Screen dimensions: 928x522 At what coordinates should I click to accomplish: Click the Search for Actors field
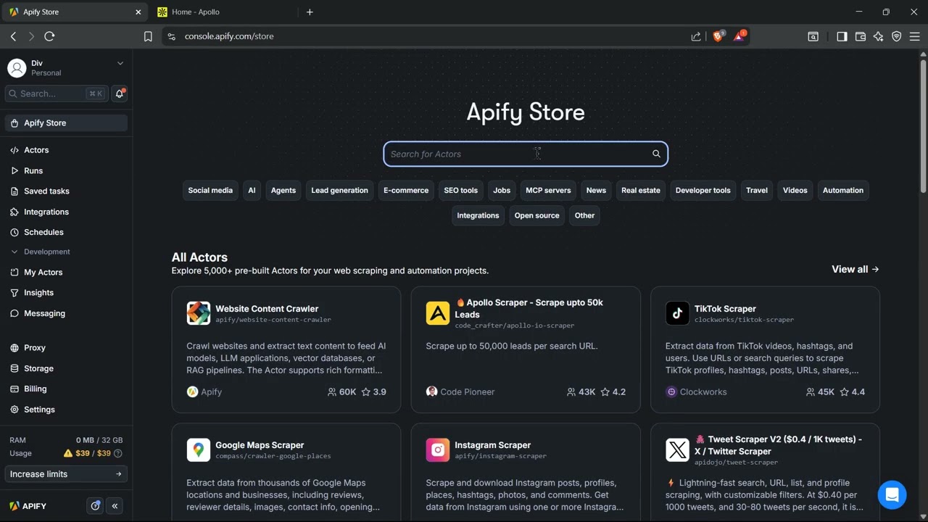[526, 154]
